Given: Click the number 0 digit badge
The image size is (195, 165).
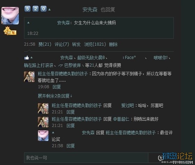Looking at the screenshot, I should (44, 9).
